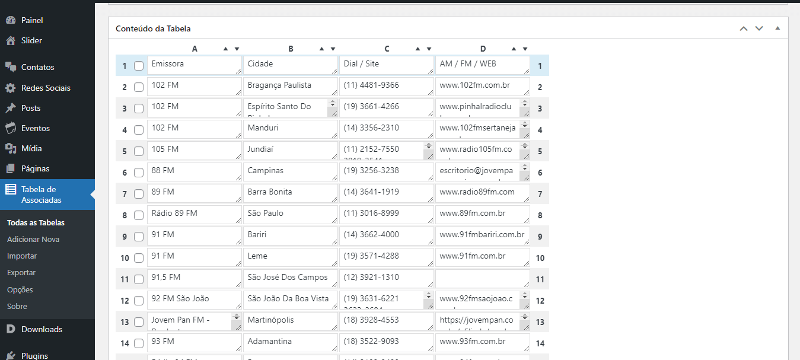Sort column B descending with down arrow

333,49
